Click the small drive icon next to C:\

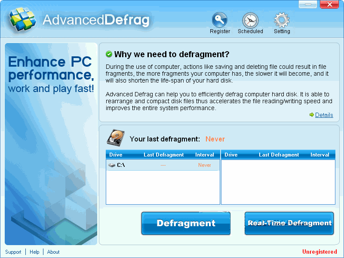(x=112, y=165)
